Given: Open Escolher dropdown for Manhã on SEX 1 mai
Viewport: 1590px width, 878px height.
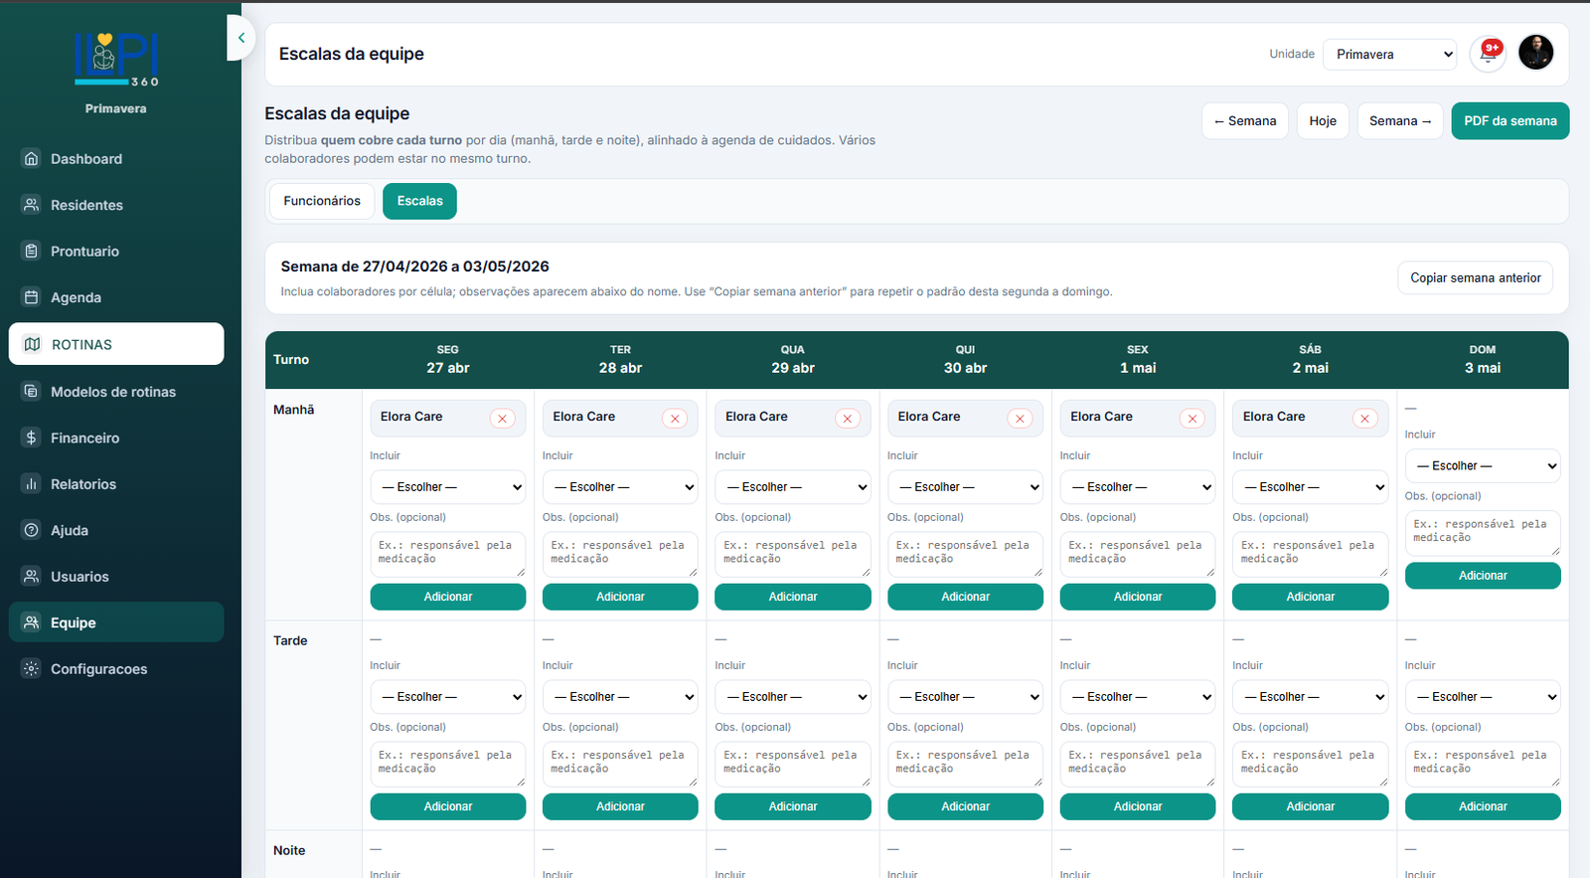Looking at the screenshot, I should point(1138,487).
